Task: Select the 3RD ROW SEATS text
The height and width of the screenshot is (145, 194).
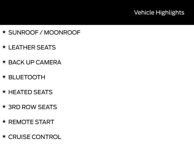Action: tap(32, 107)
